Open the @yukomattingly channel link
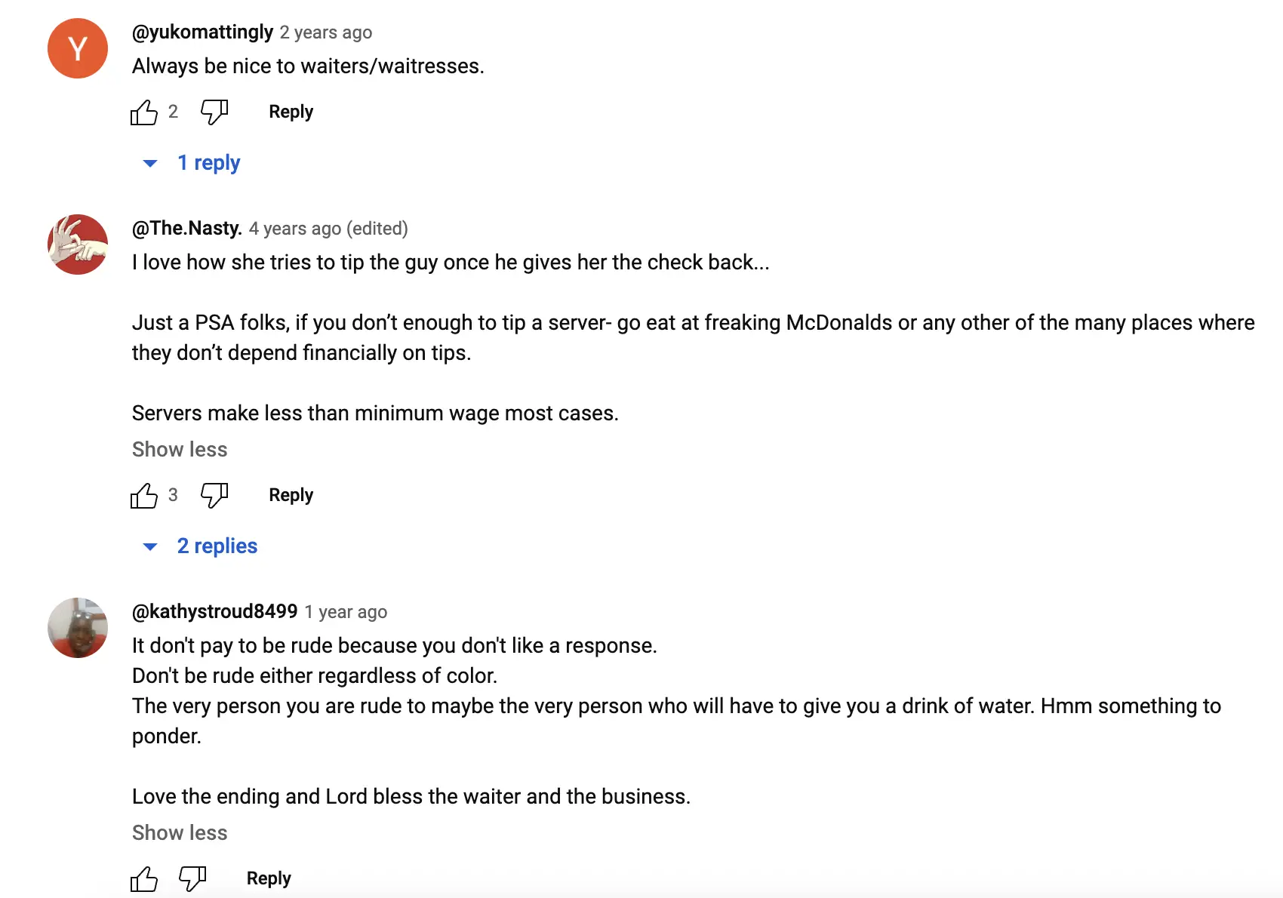This screenshot has height=898, width=1283. pyautogui.click(x=202, y=32)
